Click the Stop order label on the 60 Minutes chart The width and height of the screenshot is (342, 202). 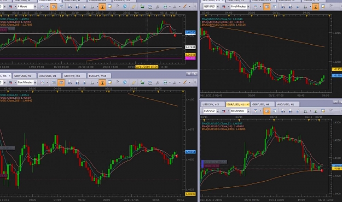tap(211, 166)
